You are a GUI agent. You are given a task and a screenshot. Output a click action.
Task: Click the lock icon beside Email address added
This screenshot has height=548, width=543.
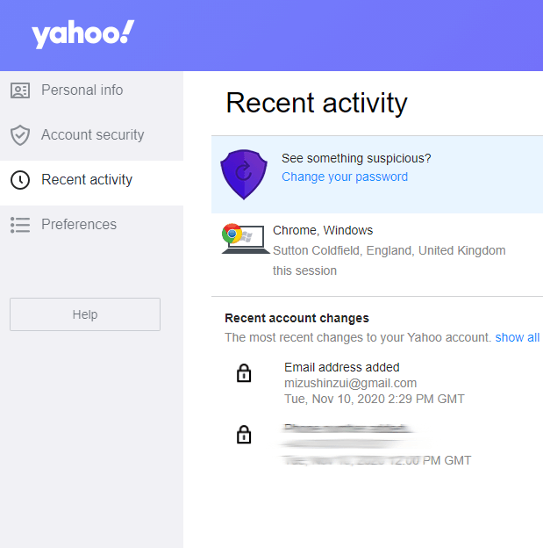point(244,374)
